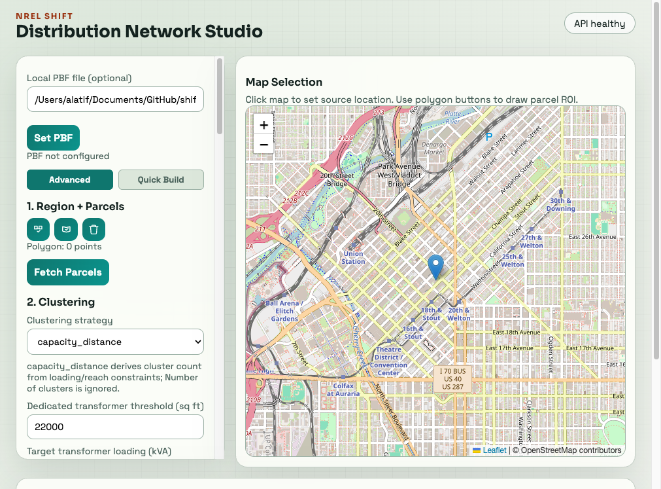This screenshot has height=489, width=661.
Task: Click the East 18th Avenue map label
Action: pos(516,332)
